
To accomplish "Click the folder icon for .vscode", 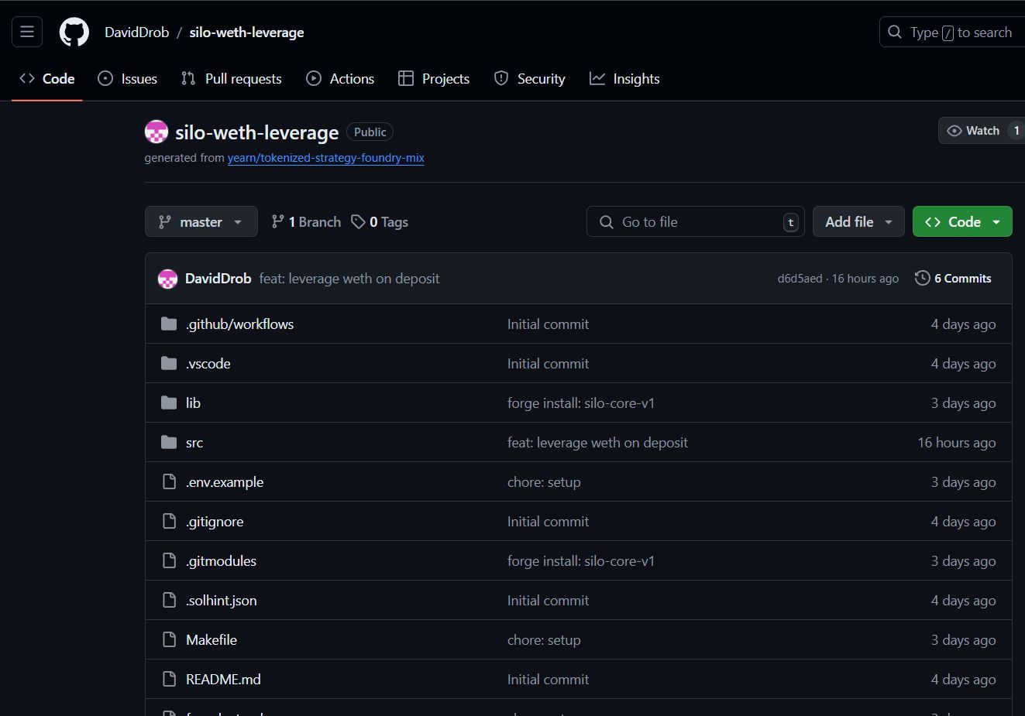I will coord(169,363).
